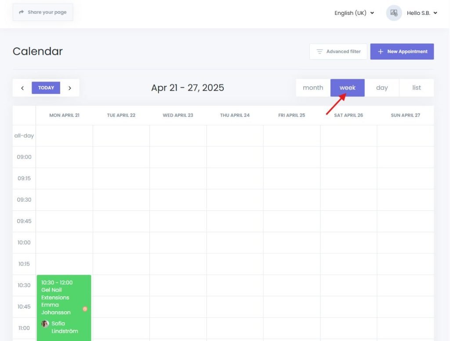
Task: Click the right chevron to view next week
Action: tap(69, 88)
